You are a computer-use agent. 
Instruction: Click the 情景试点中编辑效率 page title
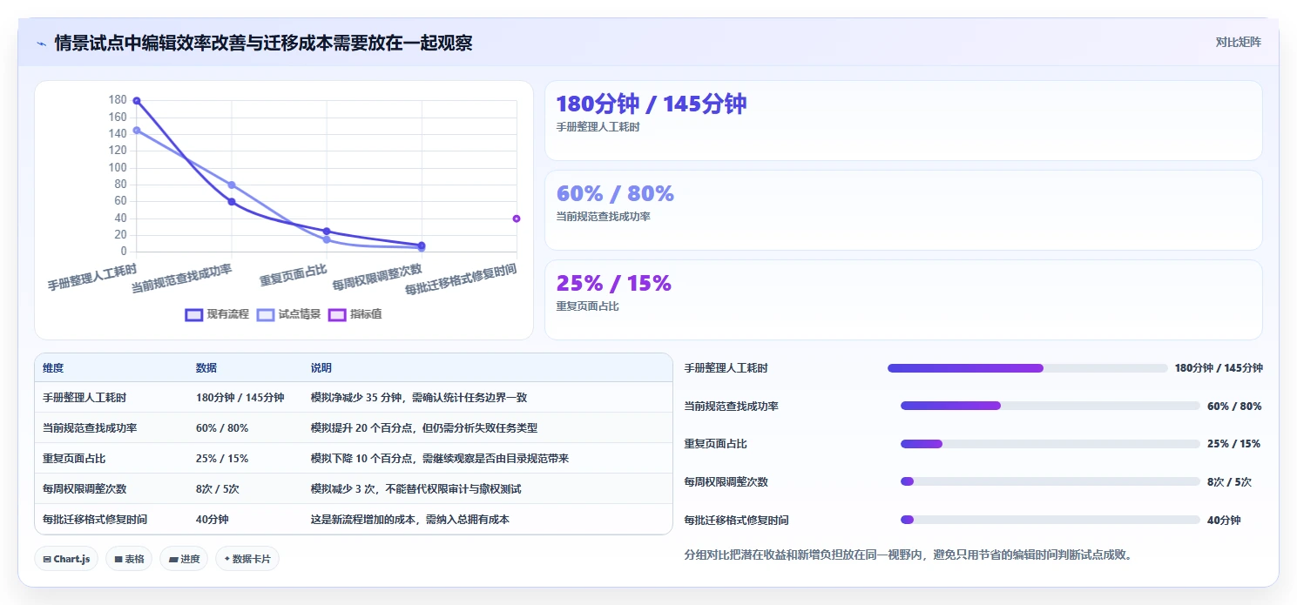pyautogui.click(x=263, y=43)
